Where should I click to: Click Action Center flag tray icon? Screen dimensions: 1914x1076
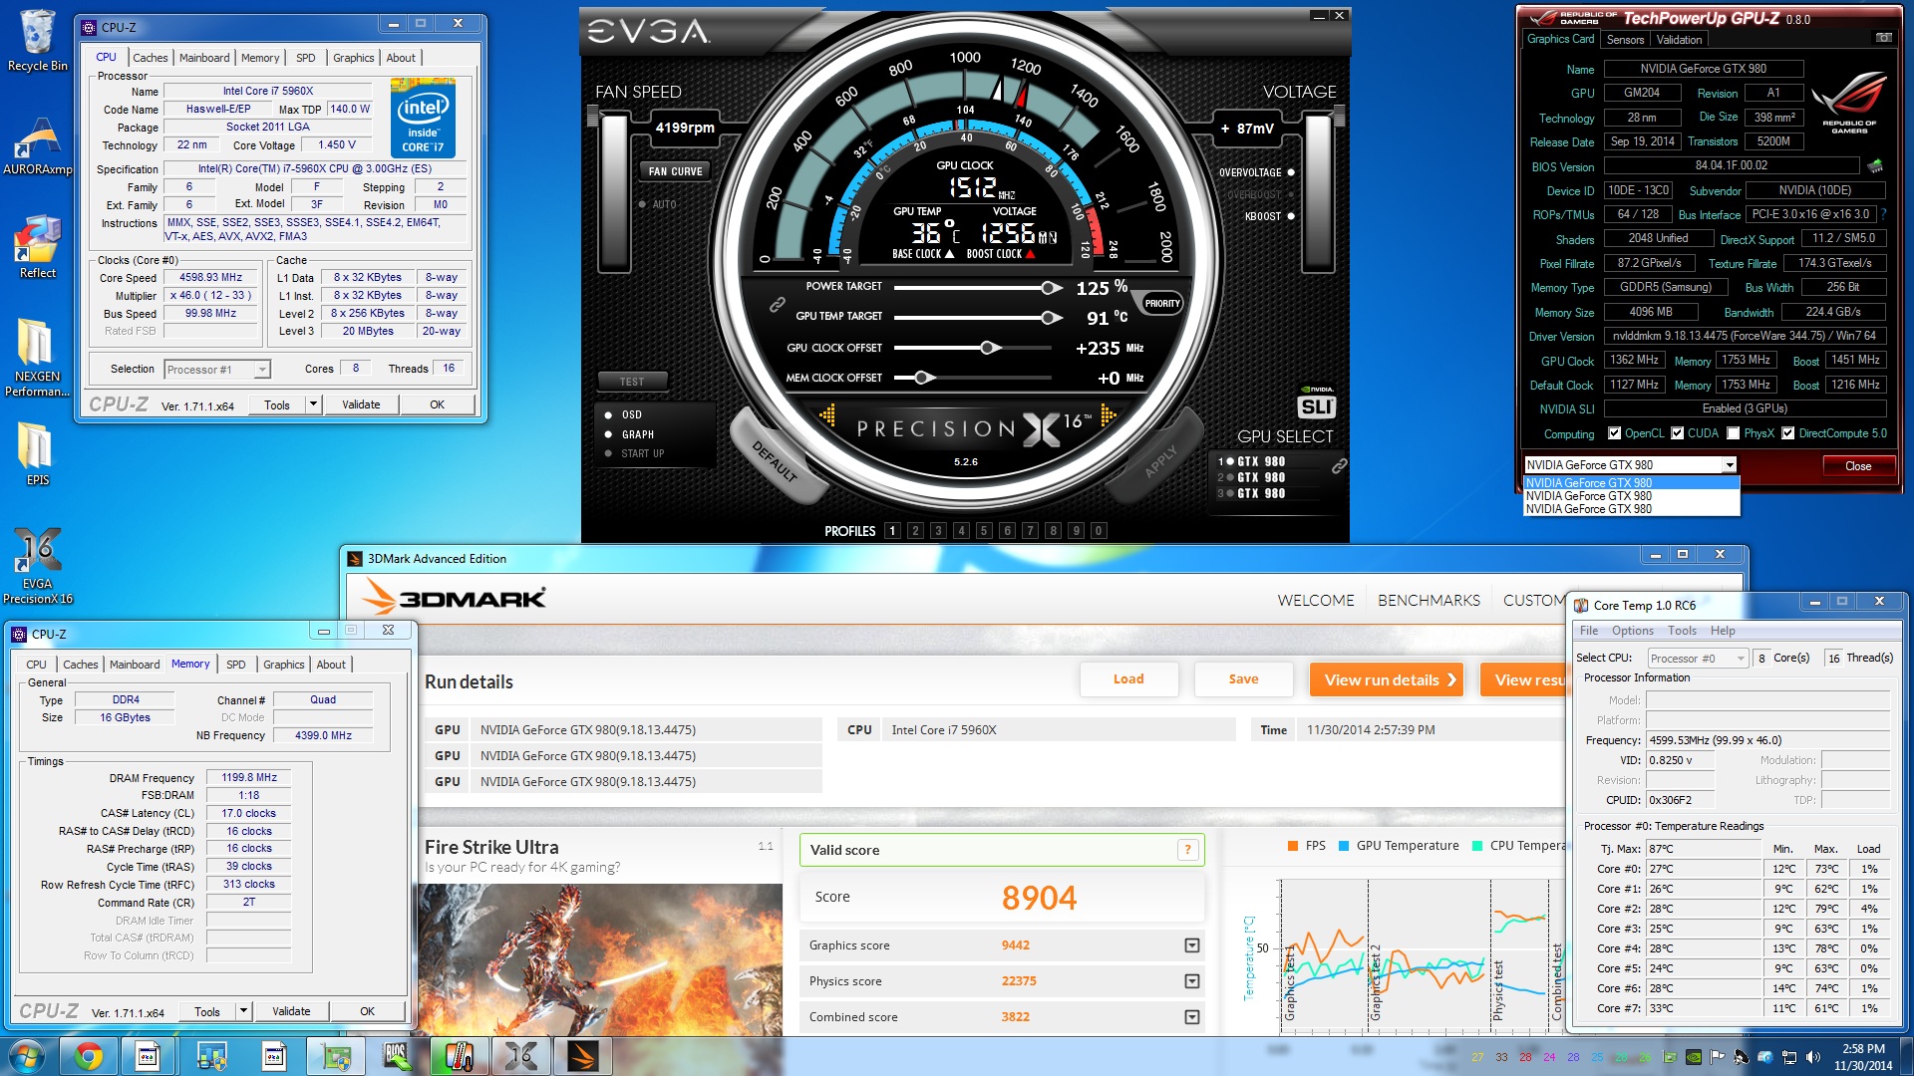(x=1717, y=1057)
